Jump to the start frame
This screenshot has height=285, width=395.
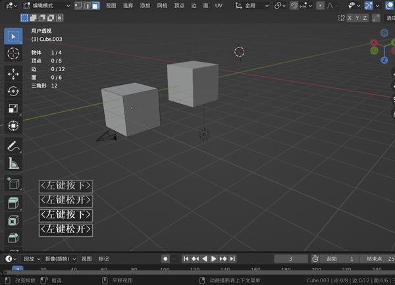[x=186, y=259]
